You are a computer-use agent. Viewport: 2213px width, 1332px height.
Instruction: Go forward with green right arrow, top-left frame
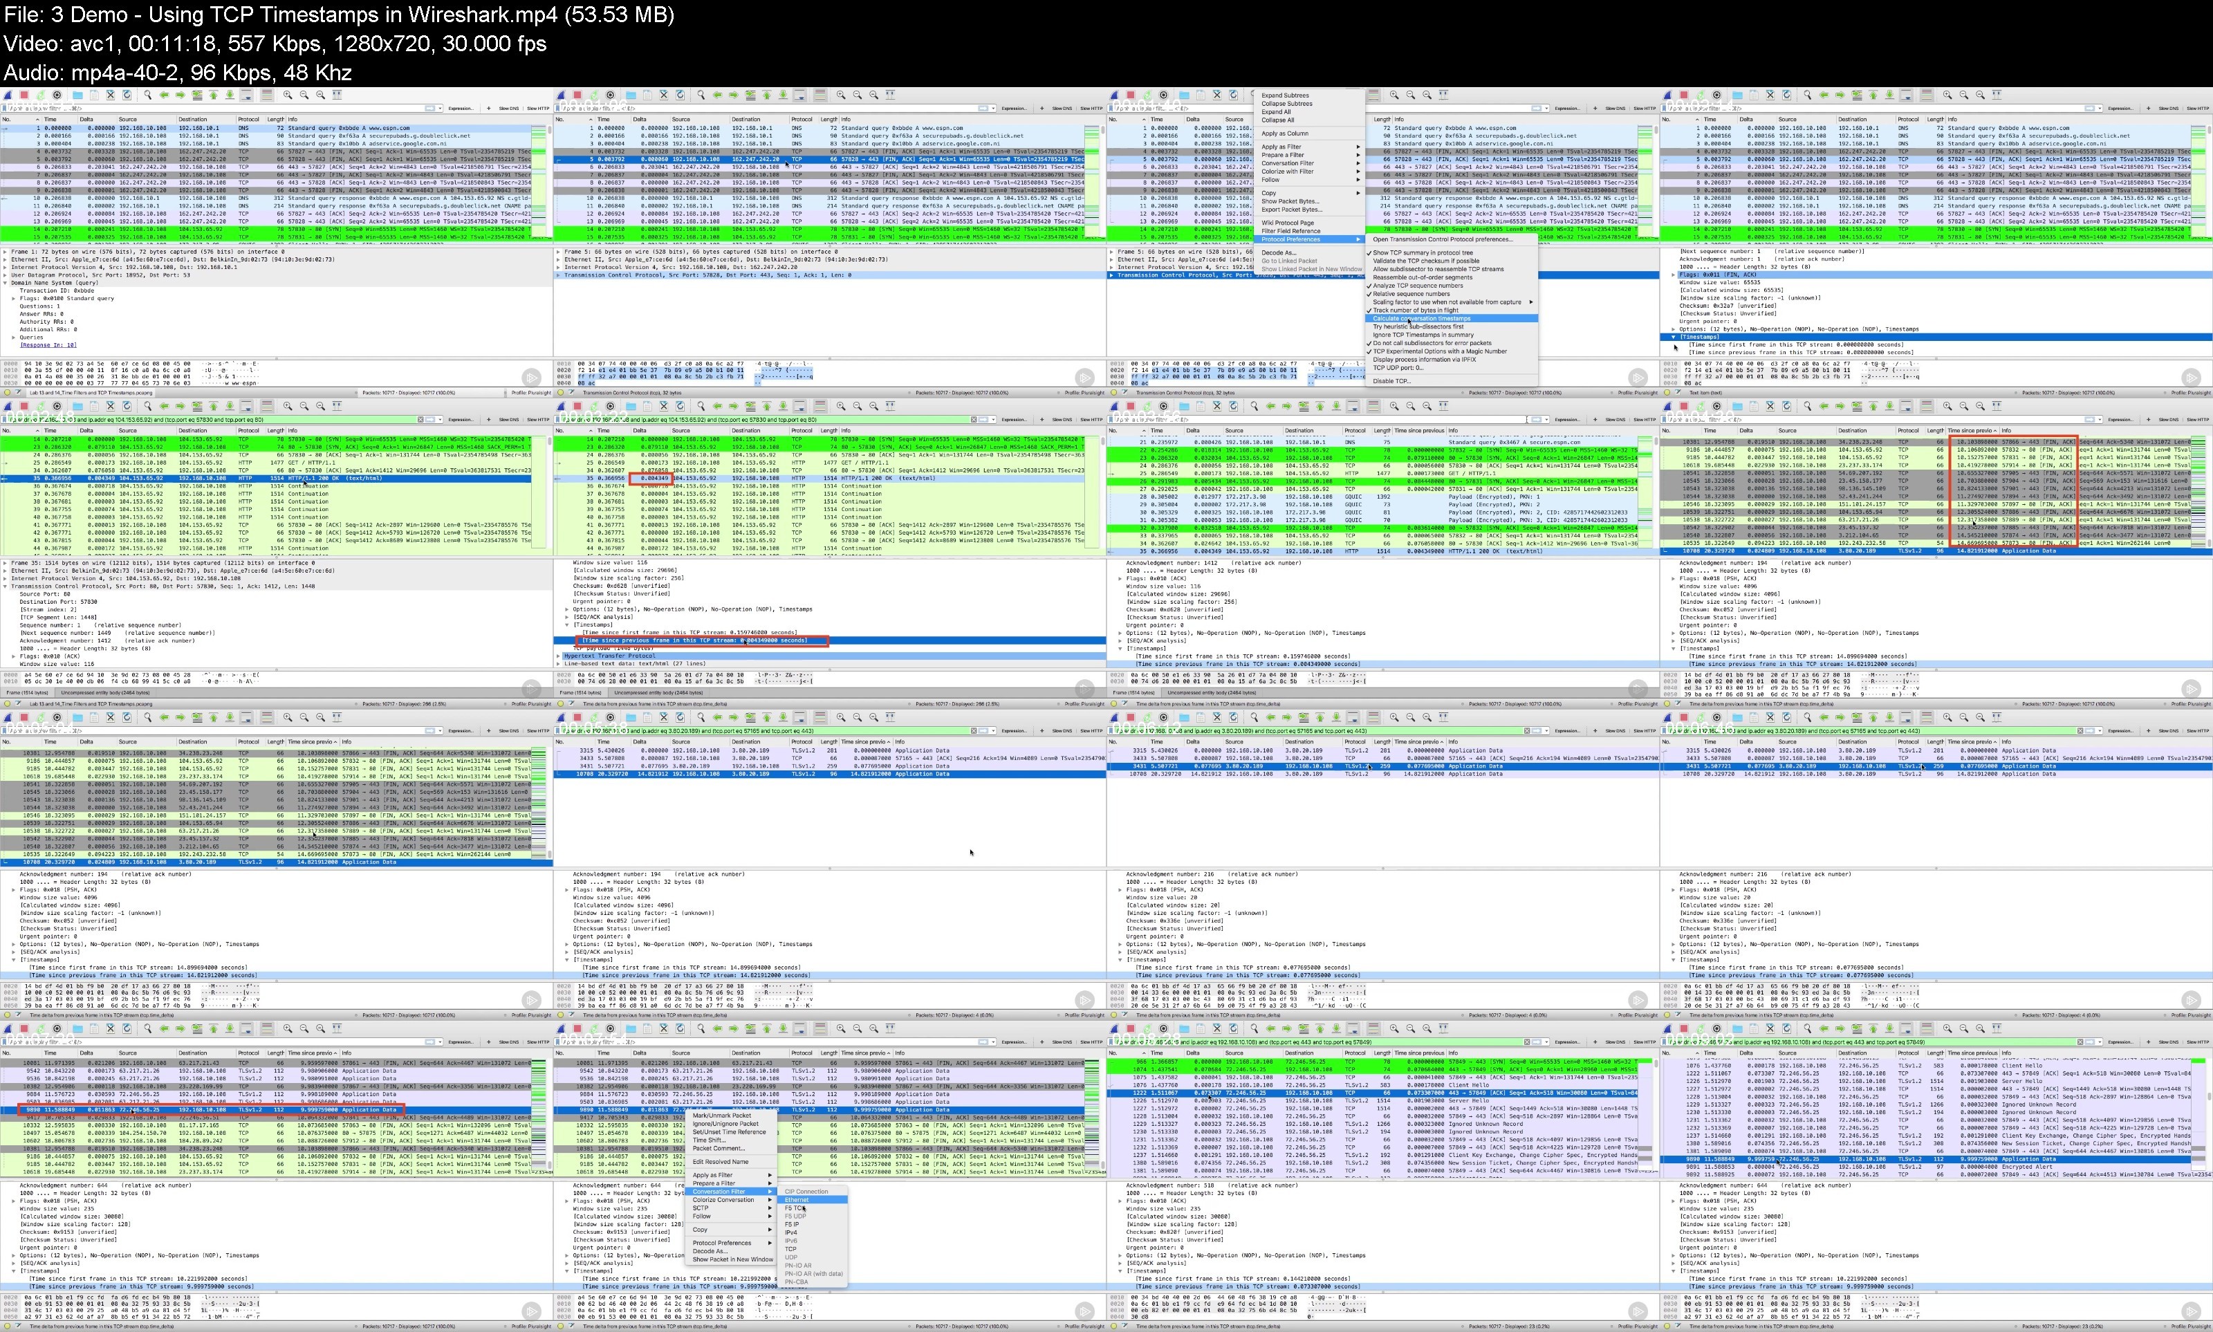point(180,95)
